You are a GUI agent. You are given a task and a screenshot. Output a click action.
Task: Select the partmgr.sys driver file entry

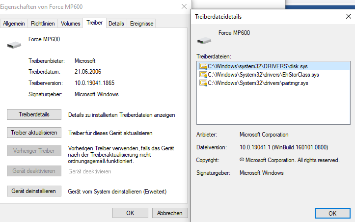(273, 83)
